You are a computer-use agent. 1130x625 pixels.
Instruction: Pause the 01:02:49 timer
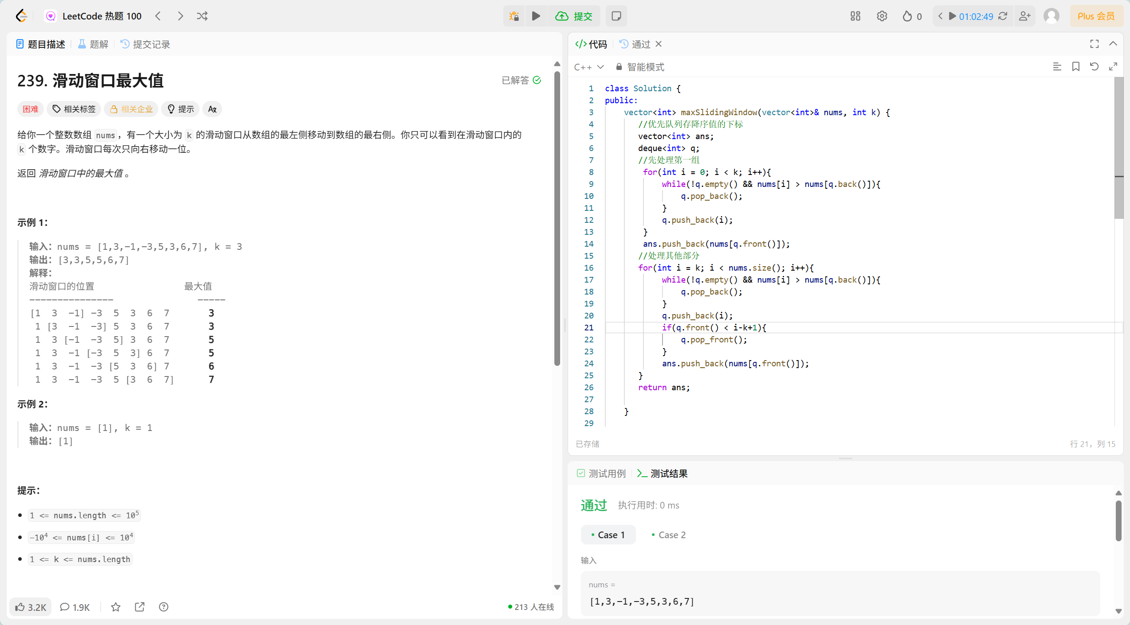[952, 16]
